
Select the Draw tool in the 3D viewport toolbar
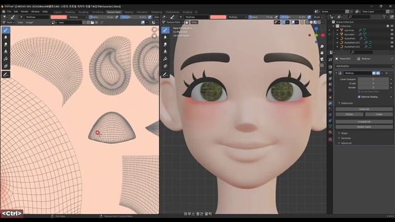165,30
